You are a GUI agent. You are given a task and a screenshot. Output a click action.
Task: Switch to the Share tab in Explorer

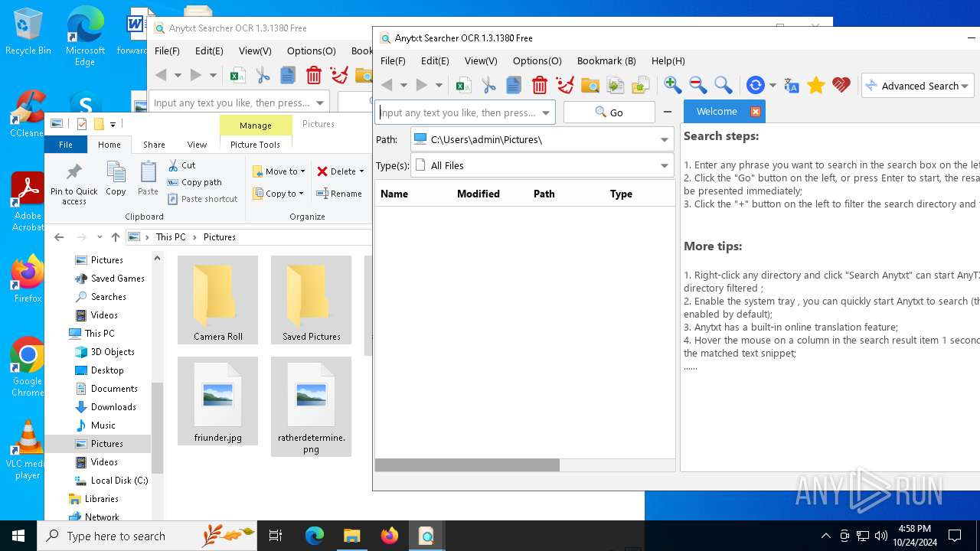154,145
